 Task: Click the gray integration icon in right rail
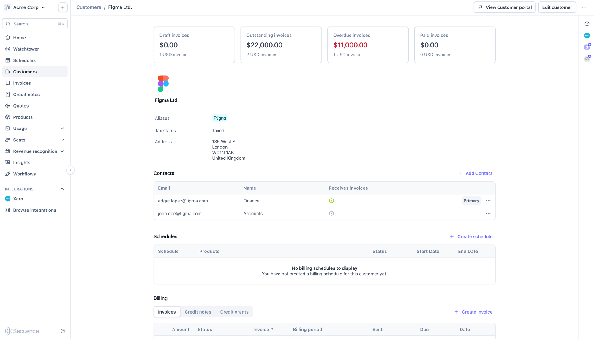click(587, 58)
